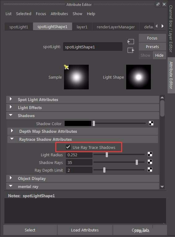Collapse the mental ray section
Image resolution: width=175 pixels, height=237 pixels.
[11, 186]
